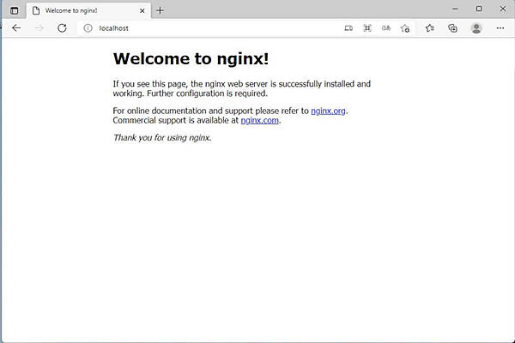Screen dimensions: 515x343
Task: Close the 'Welcome to nginx!' tab
Action: 141,10
